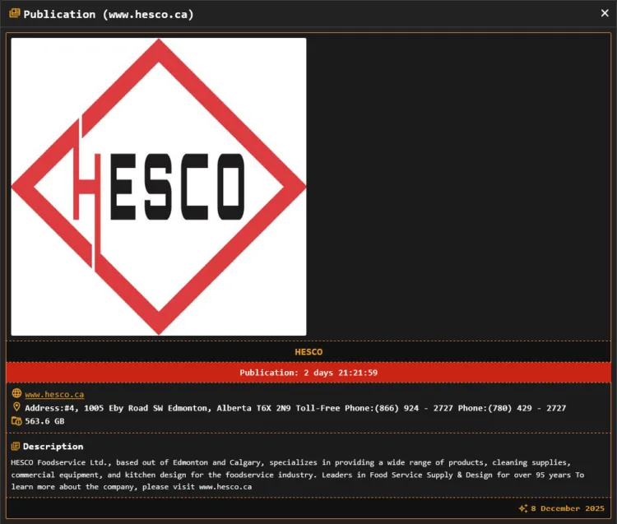Viewport: 617px width, 524px height.
Task: Click the 8 December 2025 date
Action: point(568,508)
